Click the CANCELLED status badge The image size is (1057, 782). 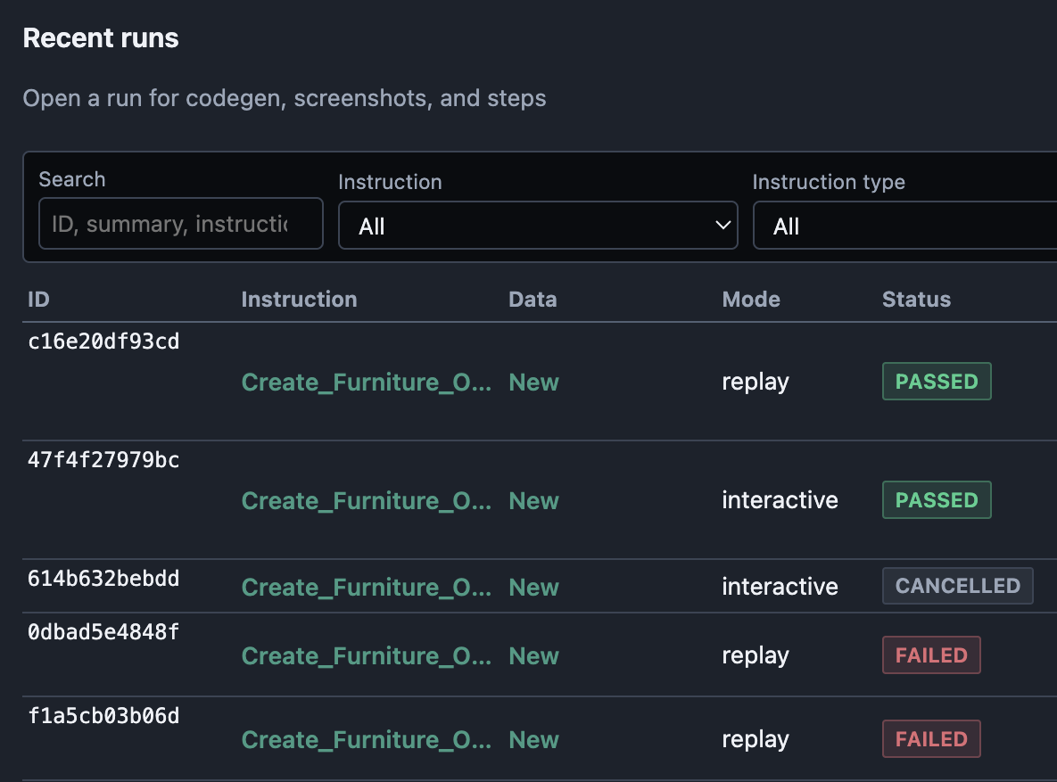coord(957,586)
